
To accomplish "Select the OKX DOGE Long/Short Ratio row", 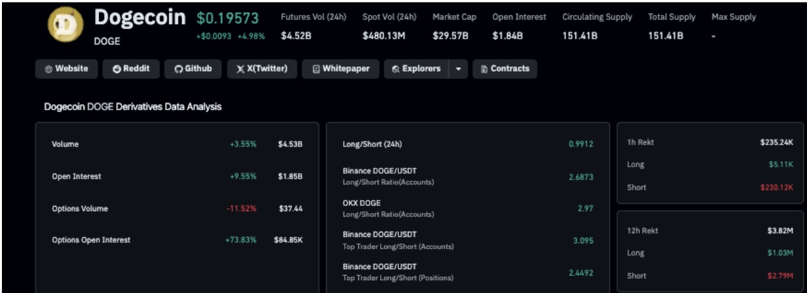I will 467,208.
